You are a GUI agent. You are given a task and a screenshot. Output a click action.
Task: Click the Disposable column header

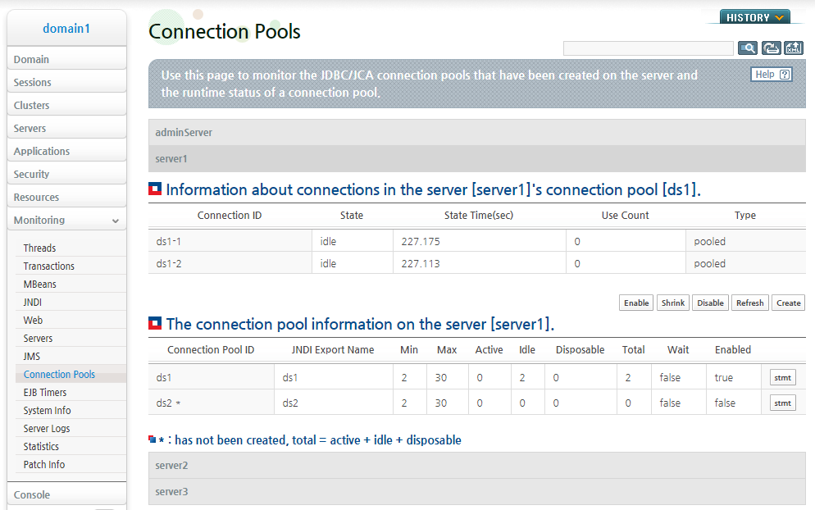point(580,350)
